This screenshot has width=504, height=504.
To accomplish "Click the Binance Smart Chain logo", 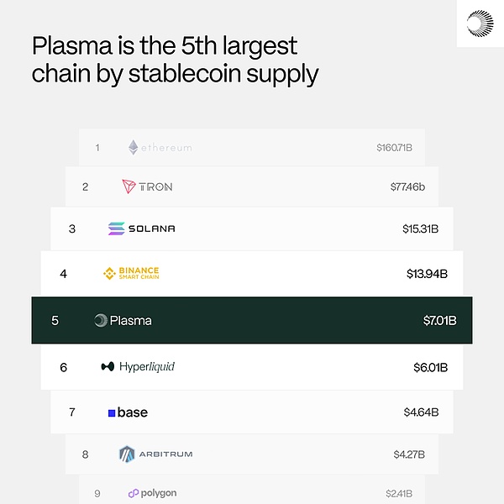I will tap(108, 273).
